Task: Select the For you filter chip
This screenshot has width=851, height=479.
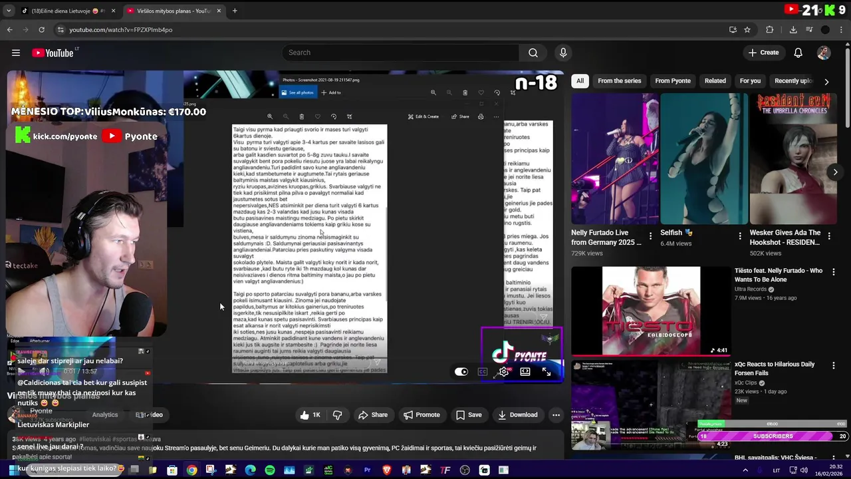Action: click(x=750, y=81)
